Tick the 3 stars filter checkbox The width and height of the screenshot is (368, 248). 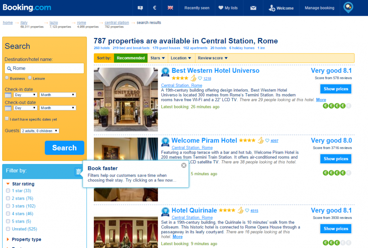(x=8, y=206)
